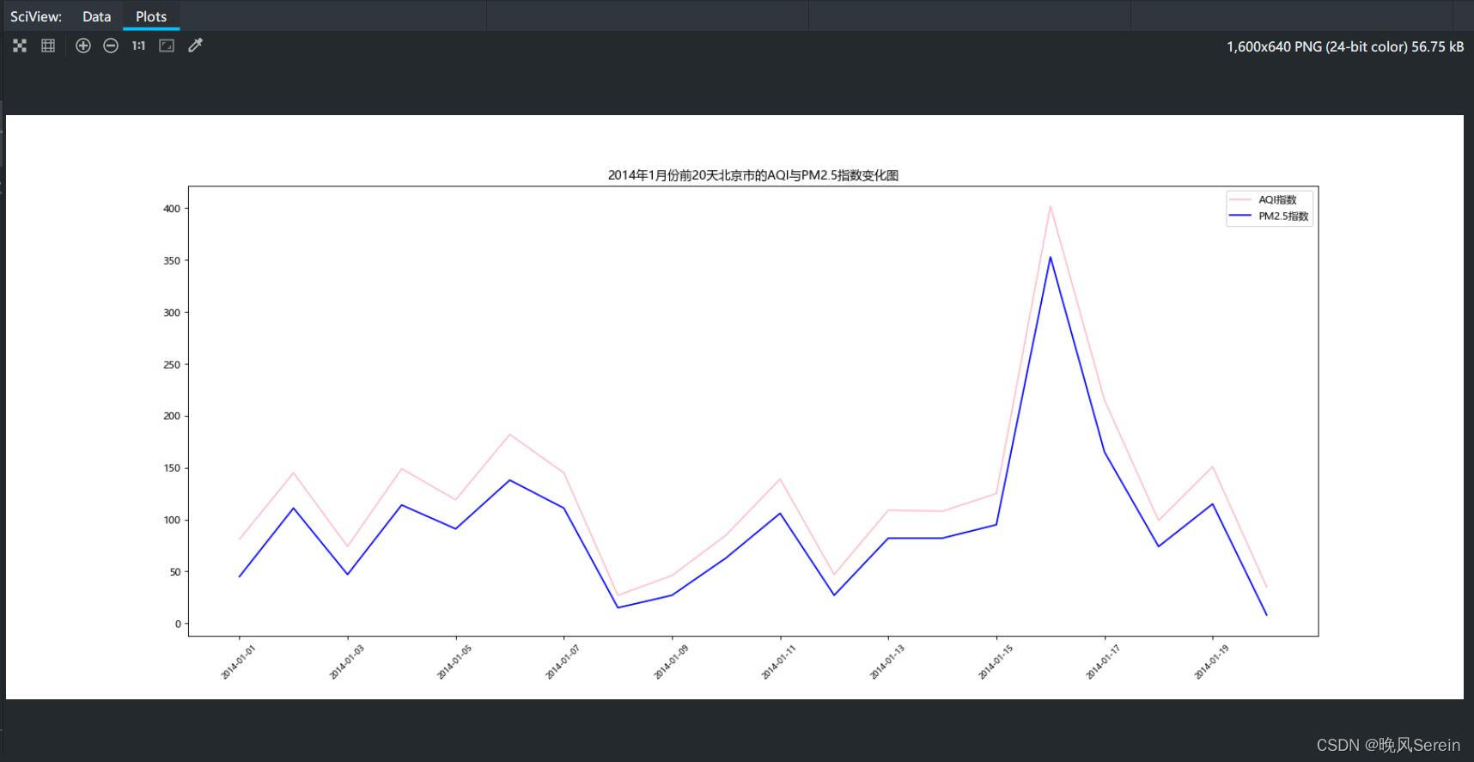Toggle the grid display icon
This screenshot has width=1474, height=762.
[x=48, y=46]
